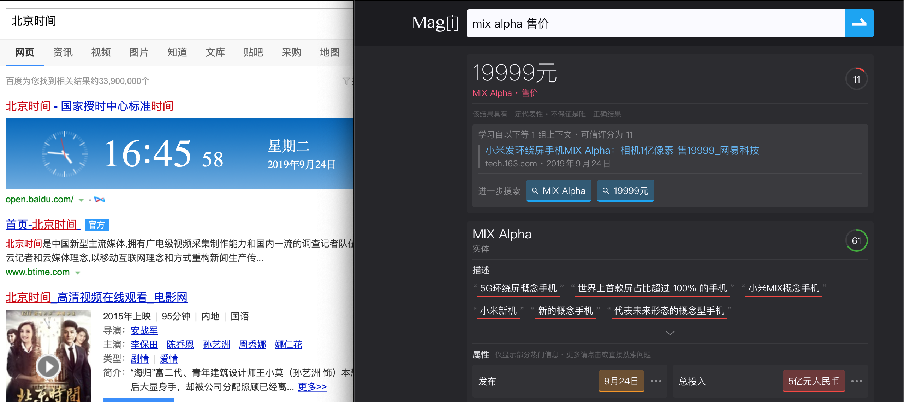Click the analog clock icon in Baidu result

(65, 154)
